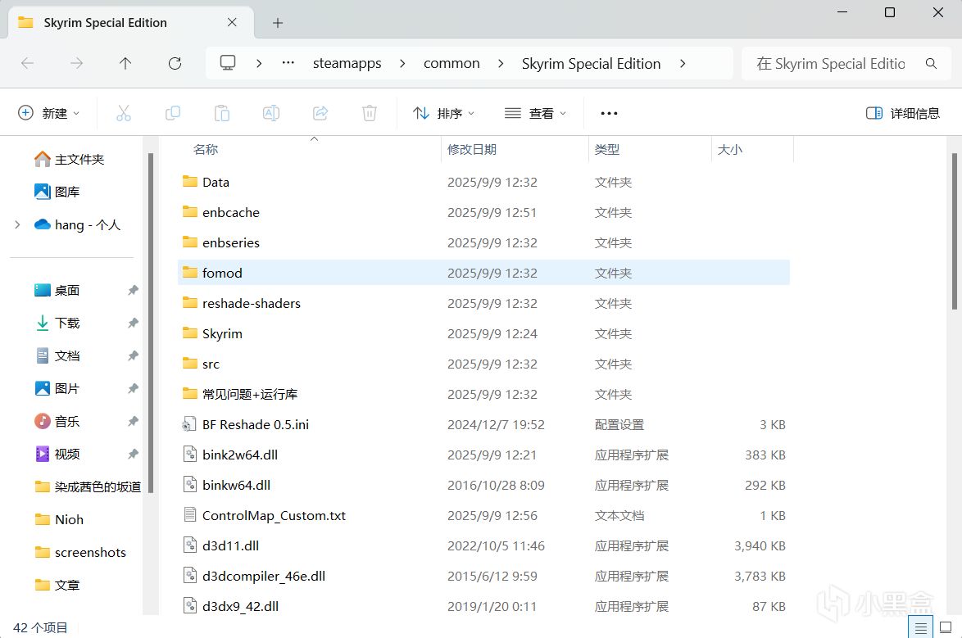Image resolution: width=962 pixels, height=638 pixels.
Task: Click the ControlMap_Custom.txt document icon
Action: pyautogui.click(x=189, y=515)
